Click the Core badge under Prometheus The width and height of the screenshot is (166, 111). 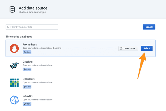pyautogui.click(x=27, y=52)
